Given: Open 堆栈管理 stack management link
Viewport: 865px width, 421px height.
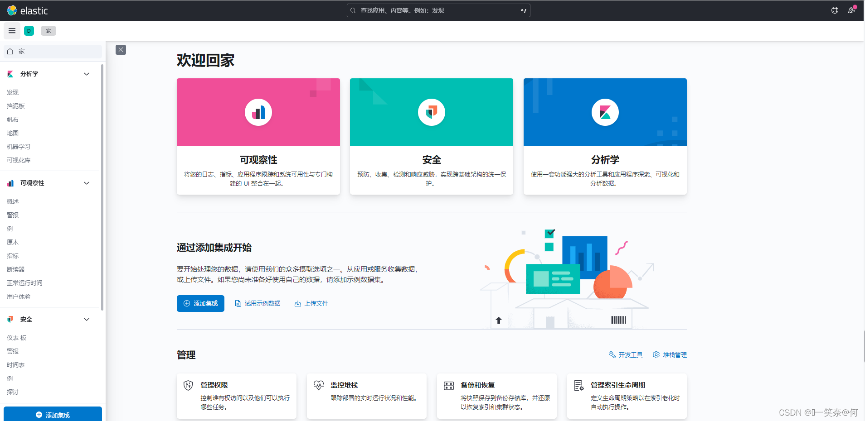Looking at the screenshot, I should (670, 355).
